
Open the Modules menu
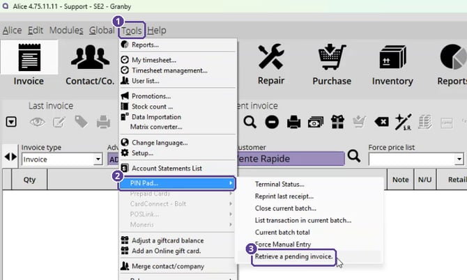66,31
